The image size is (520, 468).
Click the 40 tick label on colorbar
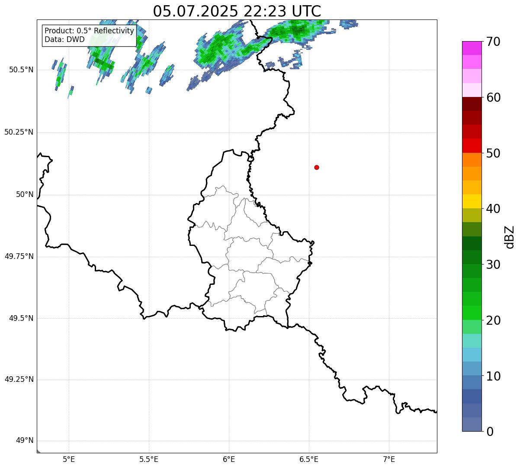pyautogui.click(x=493, y=209)
